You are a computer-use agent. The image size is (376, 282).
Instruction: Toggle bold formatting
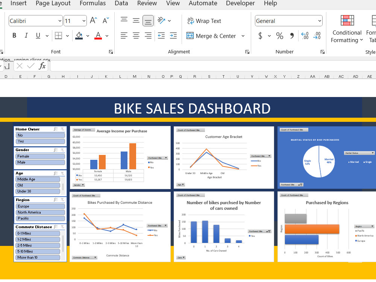point(14,36)
